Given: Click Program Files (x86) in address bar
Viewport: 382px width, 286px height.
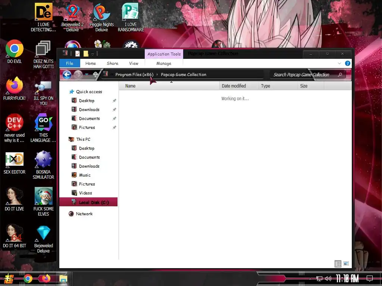Looking at the screenshot, I should pyautogui.click(x=134, y=74).
